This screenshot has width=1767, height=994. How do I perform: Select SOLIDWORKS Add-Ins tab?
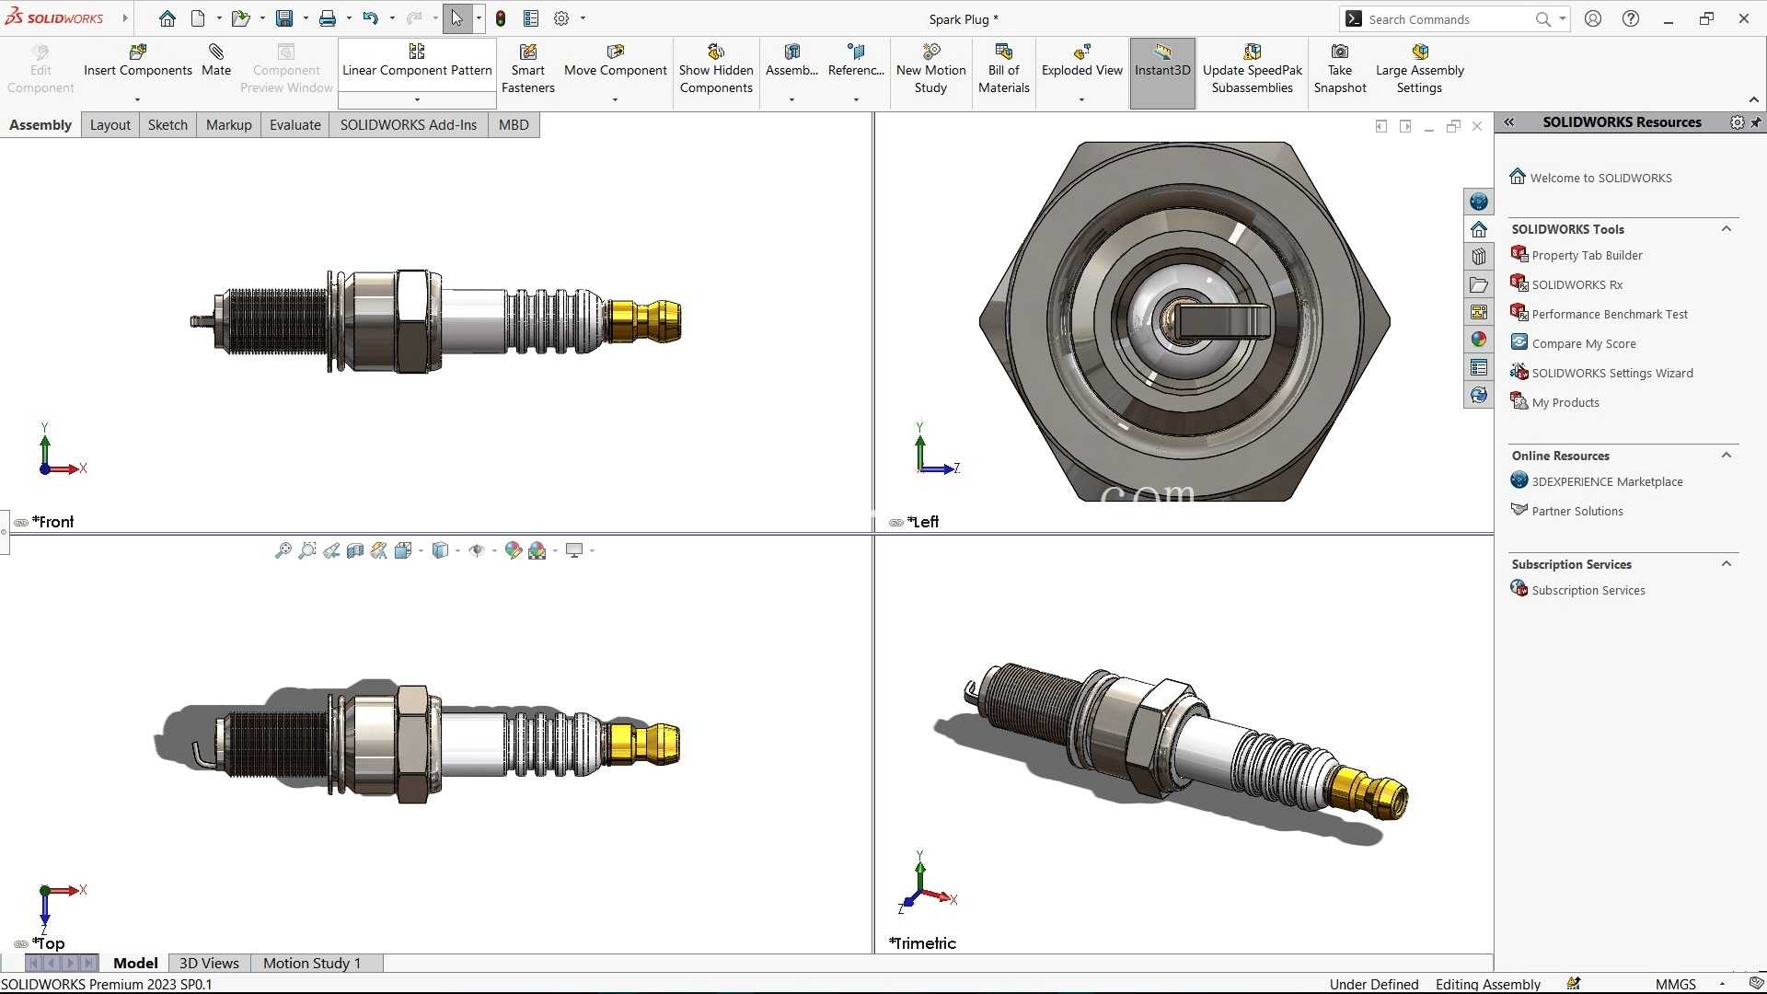pyautogui.click(x=409, y=125)
